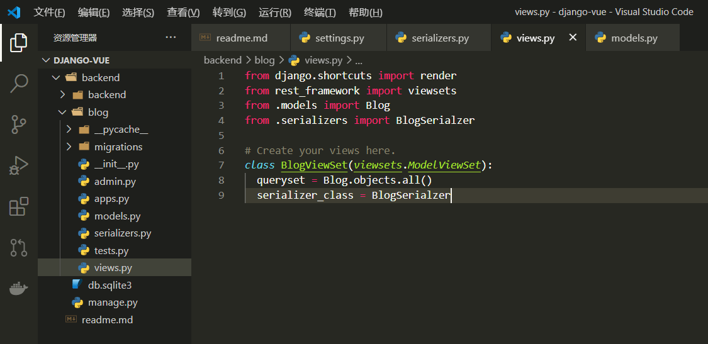Click the 'serializer_class' variable on line 9

tap(305, 196)
